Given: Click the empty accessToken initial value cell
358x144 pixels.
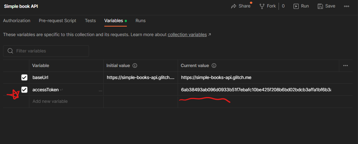Looking at the screenshot, I should click(x=140, y=90).
